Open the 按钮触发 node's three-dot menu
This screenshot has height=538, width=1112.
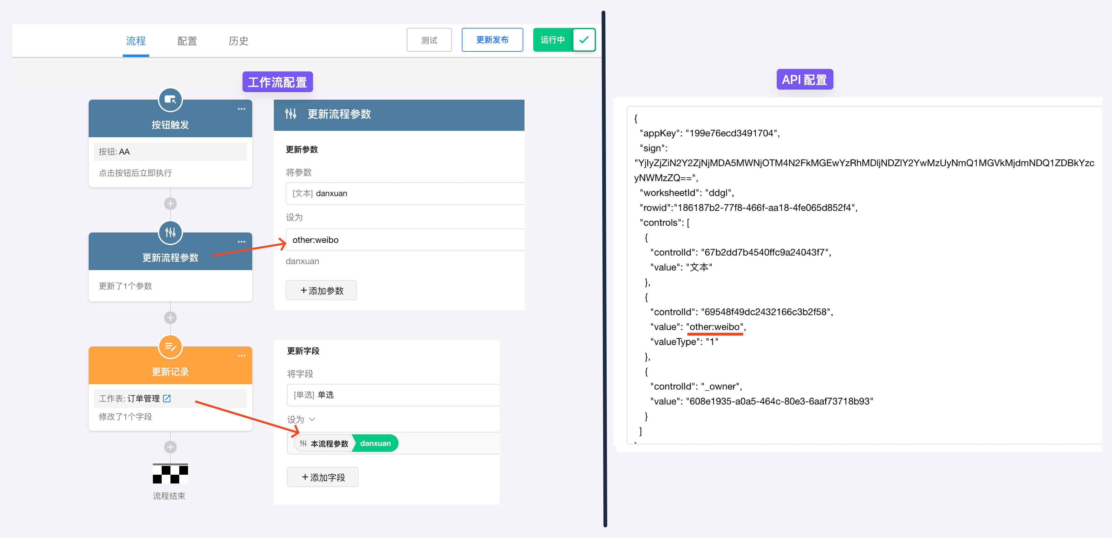pos(241,109)
